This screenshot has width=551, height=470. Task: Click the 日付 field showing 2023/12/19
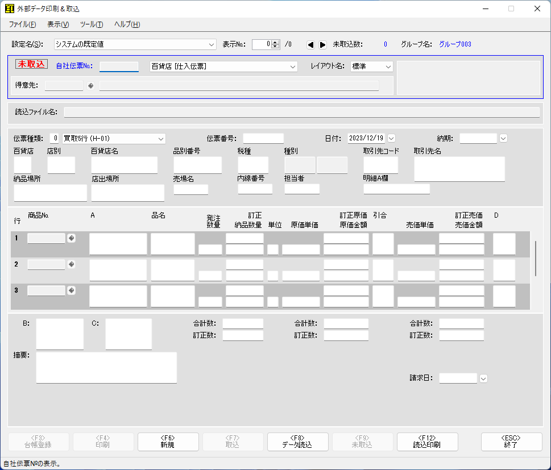pyautogui.click(x=366, y=139)
